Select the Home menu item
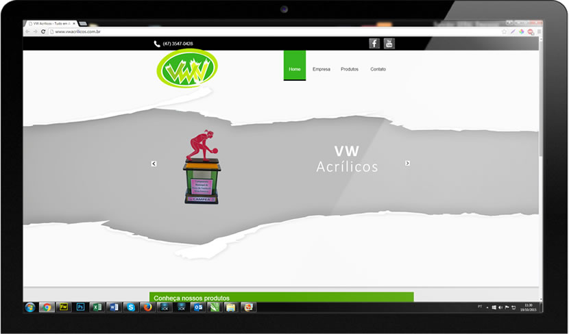Screen dimensions: 569x334 point(295,66)
